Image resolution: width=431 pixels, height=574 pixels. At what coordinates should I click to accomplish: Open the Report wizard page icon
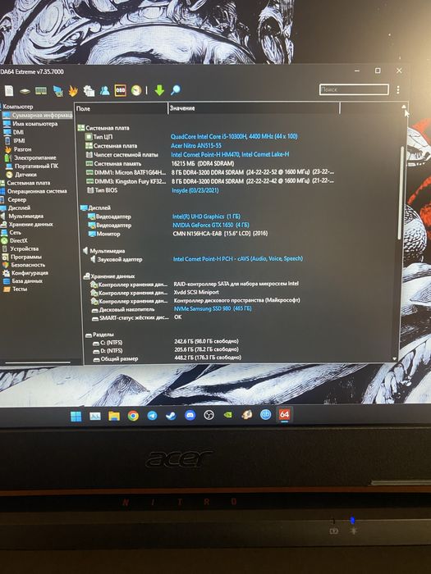coord(9,90)
